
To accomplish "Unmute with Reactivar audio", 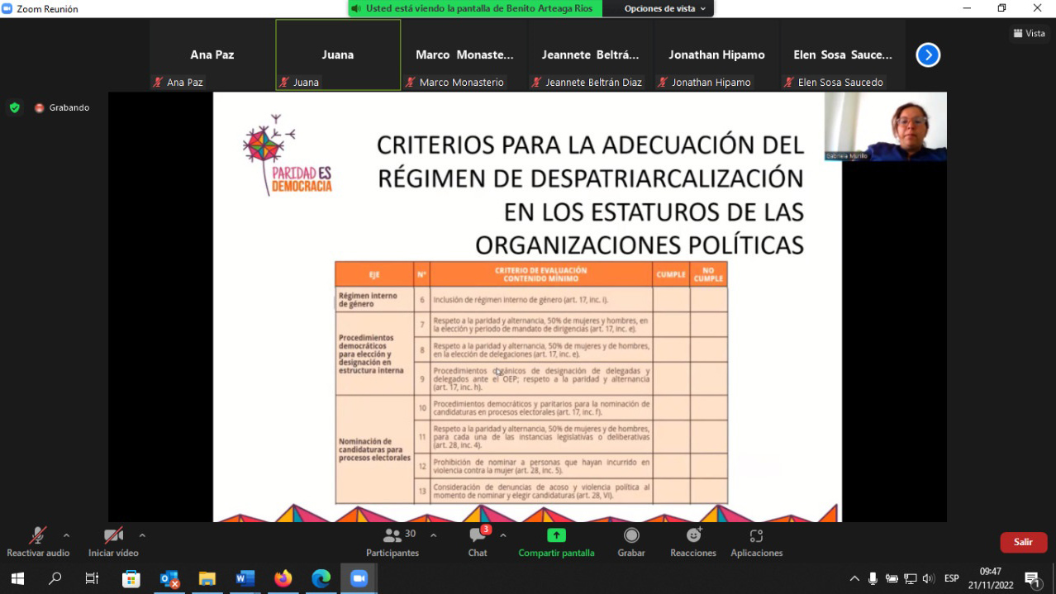I will (x=38, y=542).
